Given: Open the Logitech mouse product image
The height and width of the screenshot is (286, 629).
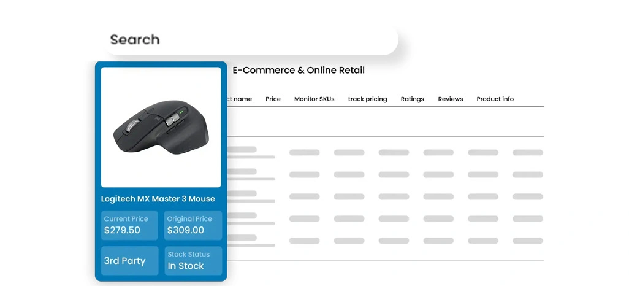Looking at the screenshot, I should point(161,127).
